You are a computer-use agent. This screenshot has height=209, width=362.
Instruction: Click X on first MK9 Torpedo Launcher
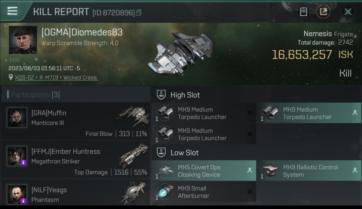click(250, 113)
